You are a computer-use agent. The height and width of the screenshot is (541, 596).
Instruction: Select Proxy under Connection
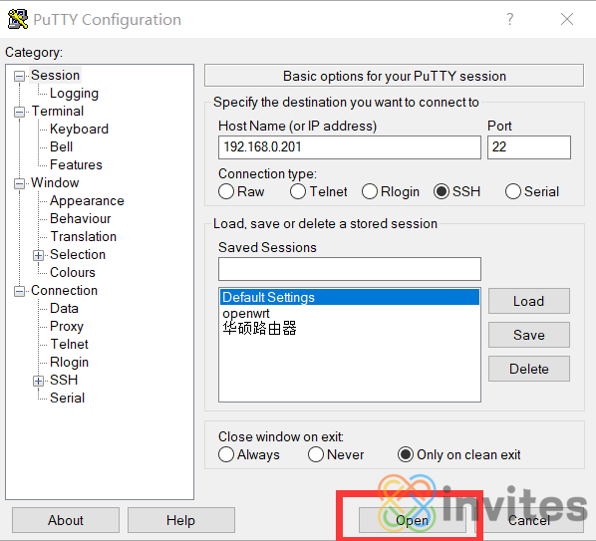(x=67, y=326)
